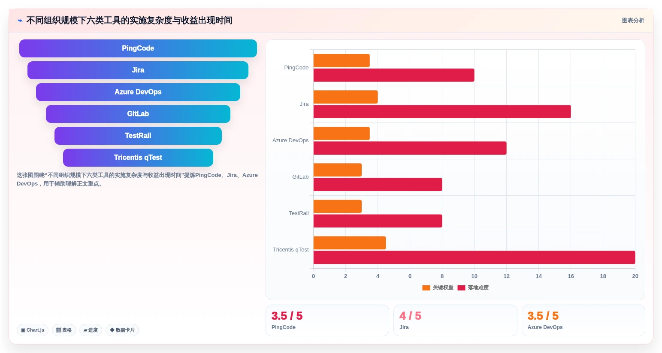Click the GitLab y-axis label
The image size is (662, 353).
pos(300,177)
